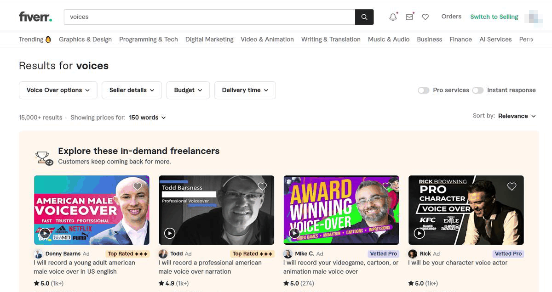Open professional american male narration gig
This screenshot has height=292, width=552.
[210, 267]
